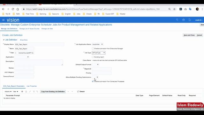Open Allow Multiple Pending Submissions dropdown

click(95, 77)
